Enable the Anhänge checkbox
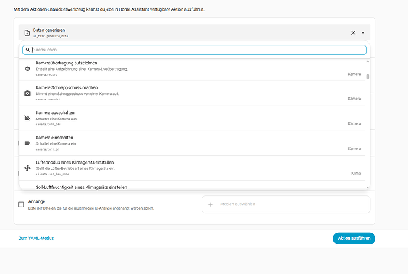 pyautogui.click(x=21, y=204)
